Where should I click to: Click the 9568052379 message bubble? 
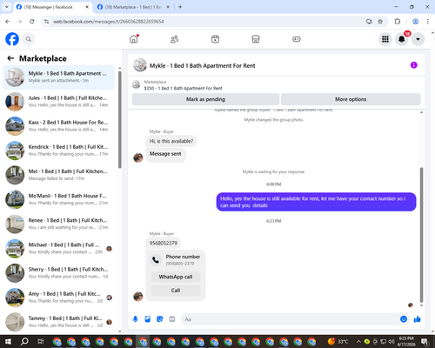point(164,243)
